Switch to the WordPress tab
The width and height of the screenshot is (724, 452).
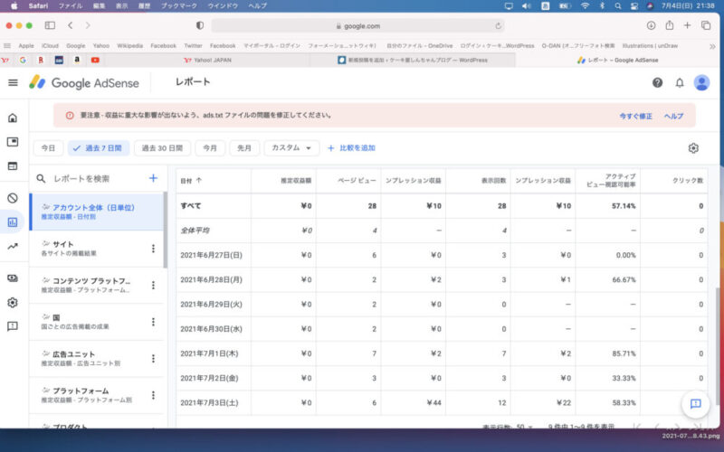[413, 60]
